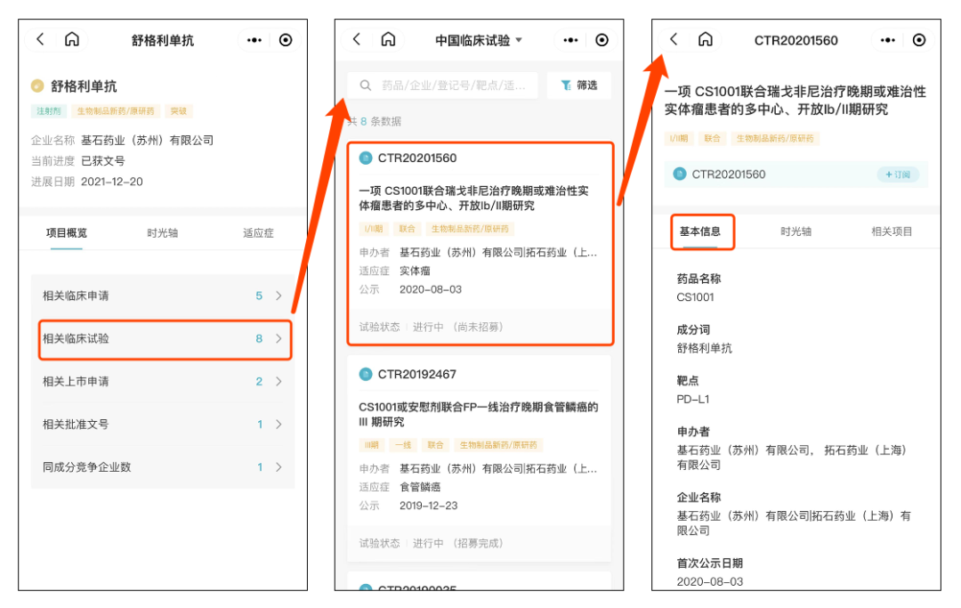Image resolution: width=961 pixels, height=608 pixels.
Task: Switch to 适应症 tab
Action: (x=258, y=233)
